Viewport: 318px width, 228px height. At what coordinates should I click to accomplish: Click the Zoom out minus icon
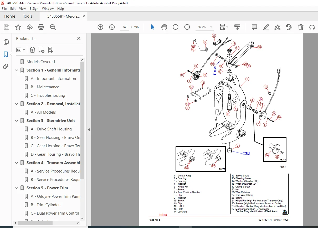(176, 27)
